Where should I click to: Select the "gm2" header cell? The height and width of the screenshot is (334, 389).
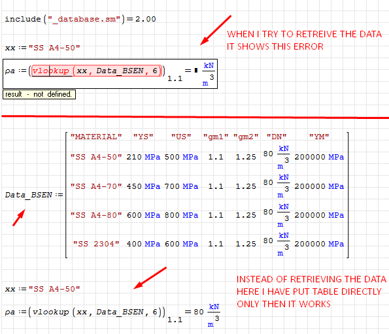pyautogui.click(x=246, y=137)
